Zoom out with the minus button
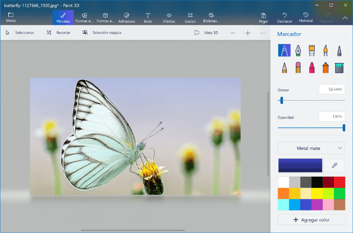The image size is (353, 233). [x=233, y=33]
